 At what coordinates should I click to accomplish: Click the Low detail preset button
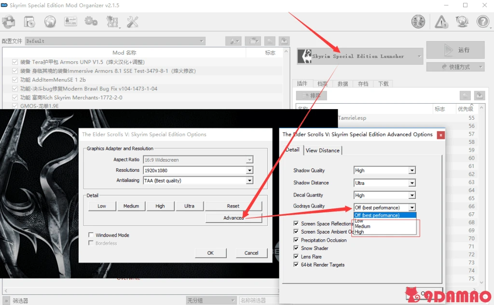pyautogui.click(x=102, y=206)
